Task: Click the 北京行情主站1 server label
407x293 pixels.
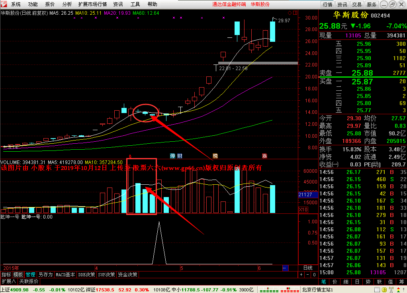Action: [317, 290]
